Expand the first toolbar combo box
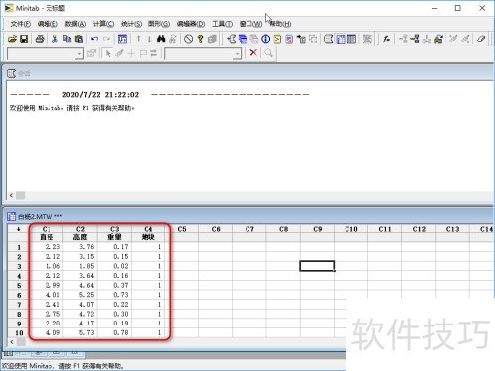This screenshot has width=495, height=371. coord(79,54)
